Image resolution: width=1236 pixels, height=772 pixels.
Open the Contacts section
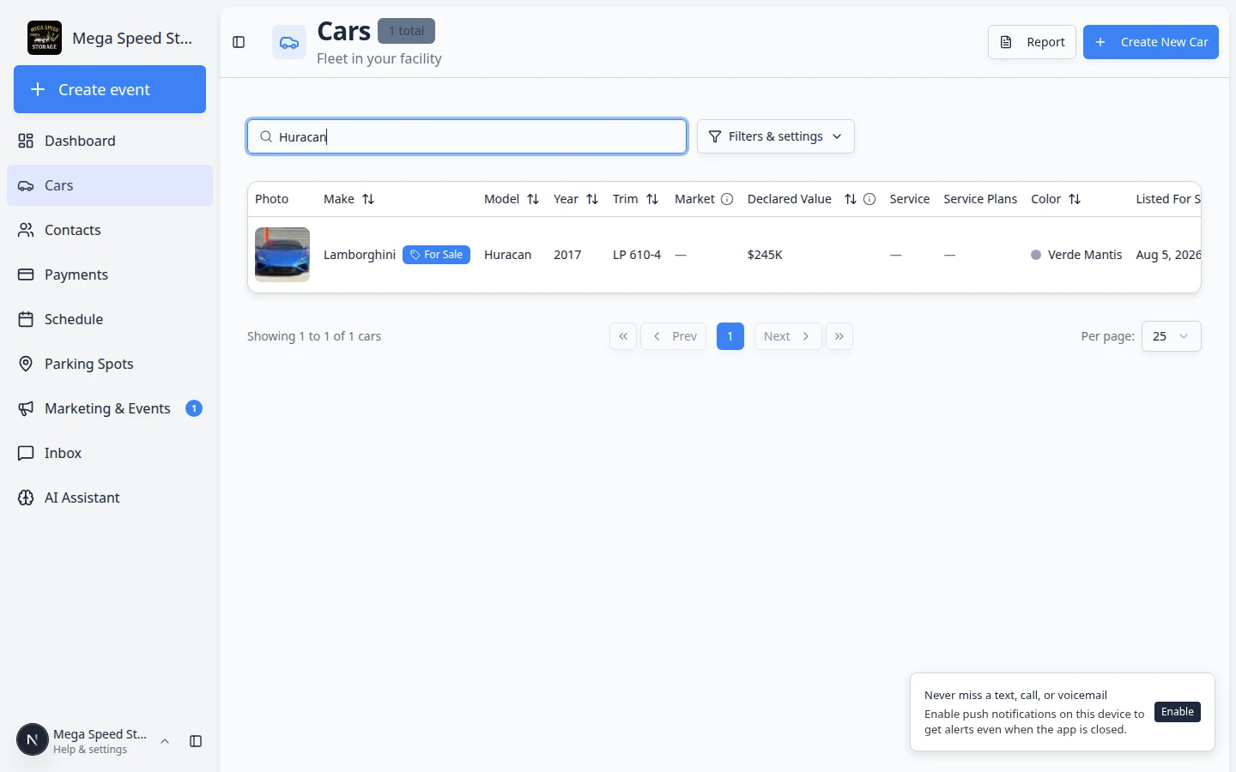[x=110, y=230]
